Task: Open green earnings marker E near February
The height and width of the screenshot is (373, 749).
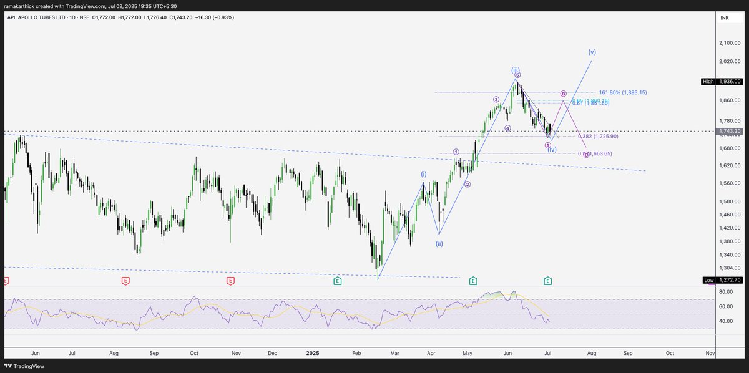Action: point(338,281)
